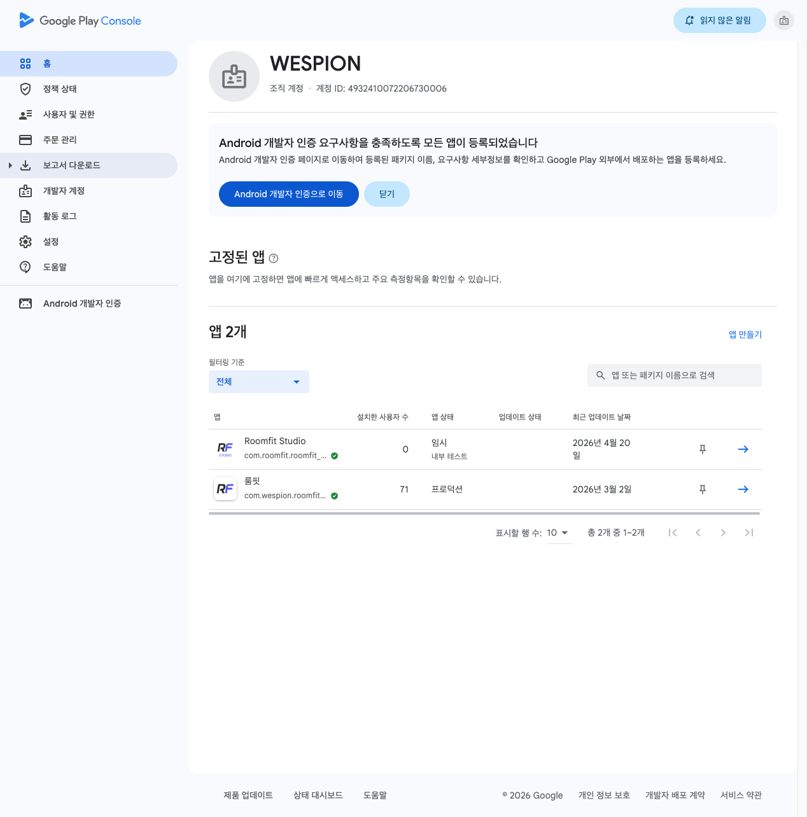Open the account icon at top right

pyautogui.click(x=784, y=20)
